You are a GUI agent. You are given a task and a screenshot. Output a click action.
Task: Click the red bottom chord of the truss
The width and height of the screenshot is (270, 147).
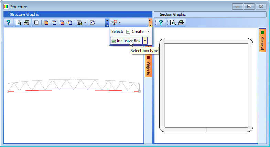point(74,90)
